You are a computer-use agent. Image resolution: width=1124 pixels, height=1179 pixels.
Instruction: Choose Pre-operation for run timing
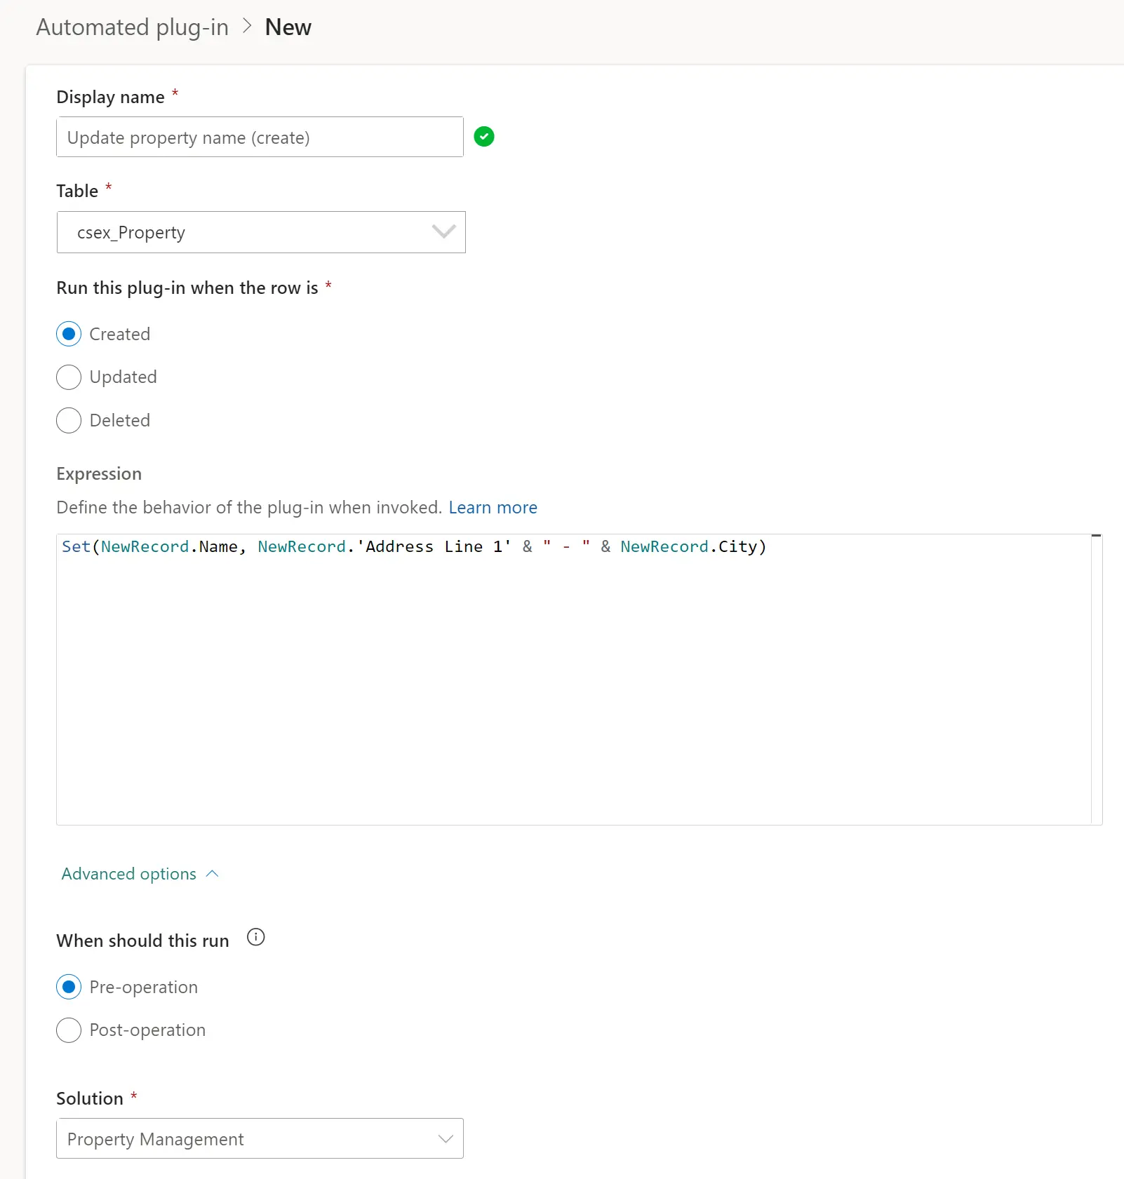pos(69,988)
